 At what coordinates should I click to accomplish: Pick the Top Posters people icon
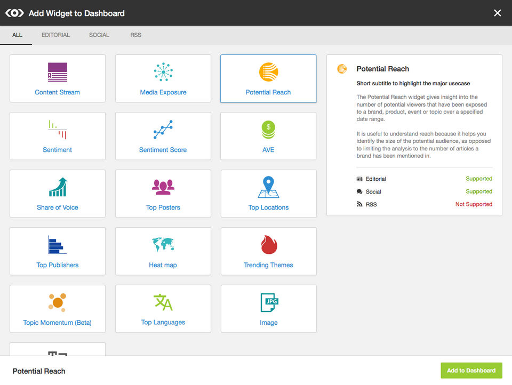[163, 187]
